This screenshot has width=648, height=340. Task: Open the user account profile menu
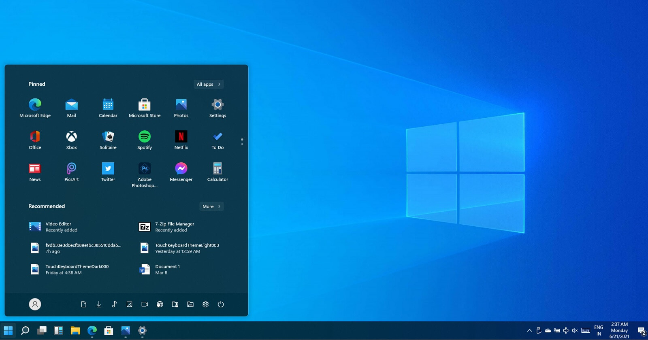tap(35, 304)
